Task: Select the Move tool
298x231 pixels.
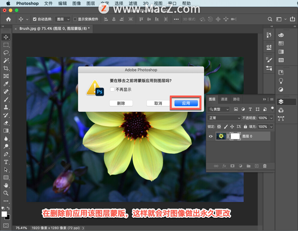Action: click(6, 37)
